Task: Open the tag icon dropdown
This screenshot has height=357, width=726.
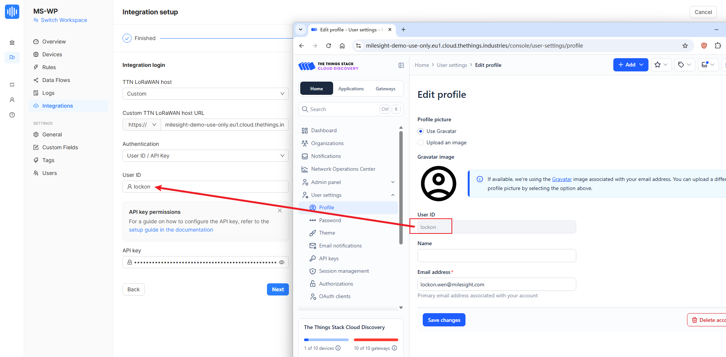Action: pyautogui.click(x=685, y=65)
